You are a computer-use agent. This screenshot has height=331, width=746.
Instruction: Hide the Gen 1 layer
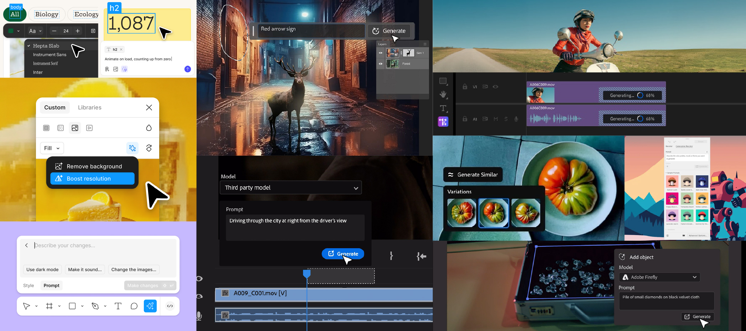tap(380, 53)
